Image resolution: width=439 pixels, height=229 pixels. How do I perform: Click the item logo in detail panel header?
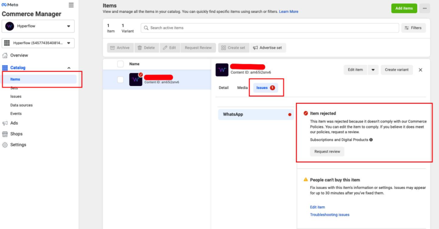tap(222, 70)
